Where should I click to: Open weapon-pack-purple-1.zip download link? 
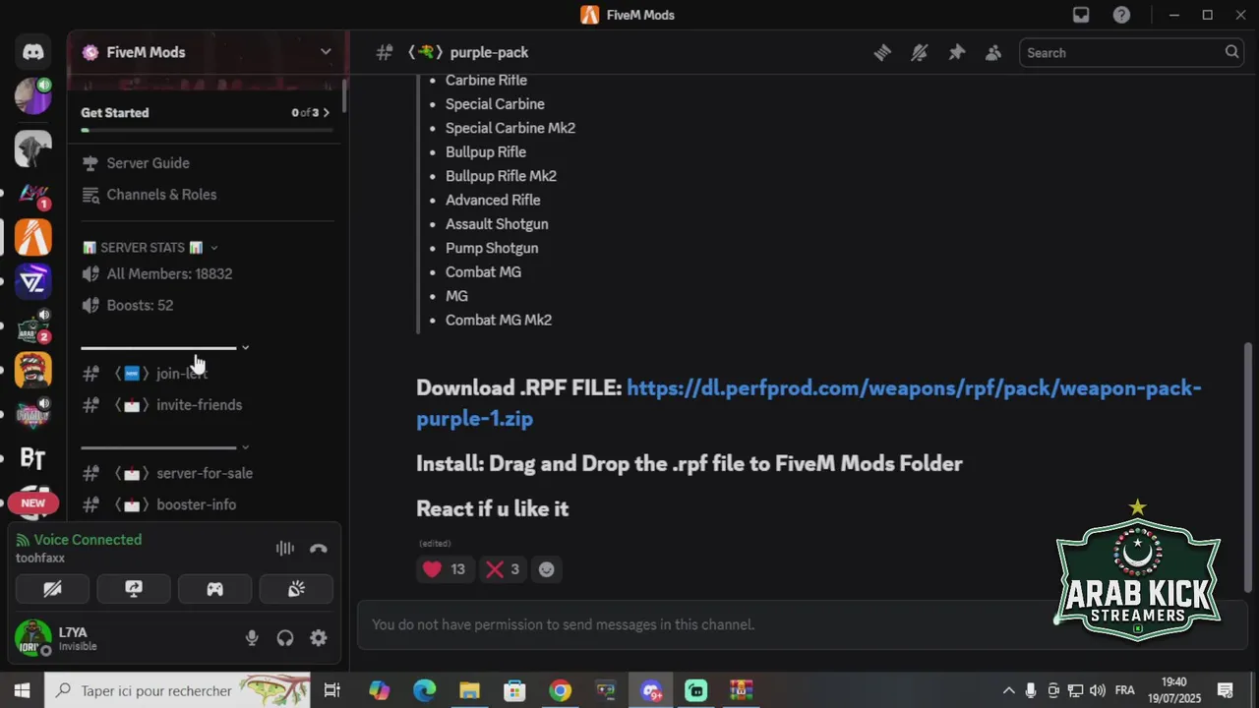pos(809,403)
